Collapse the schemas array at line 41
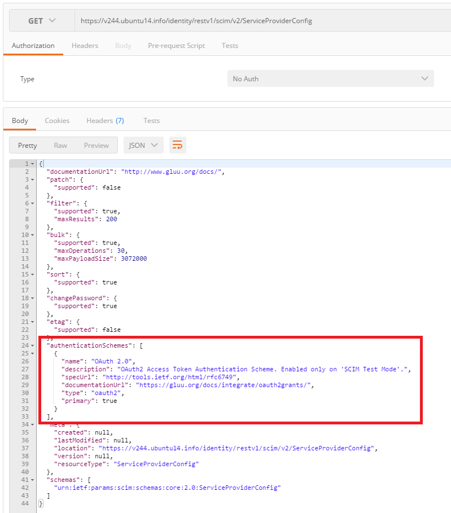 tap(32, 480)
